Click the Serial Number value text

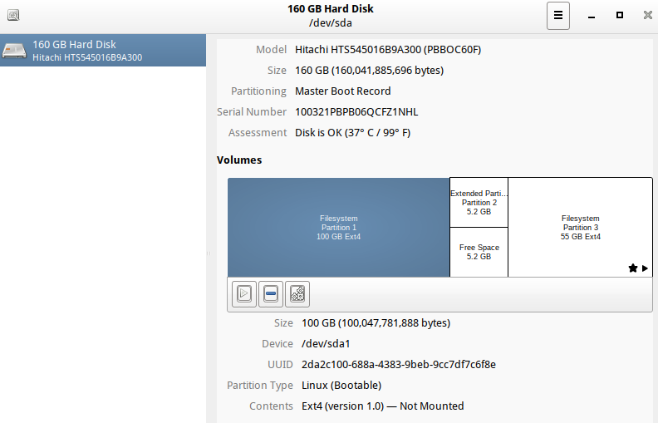(356, 112)
